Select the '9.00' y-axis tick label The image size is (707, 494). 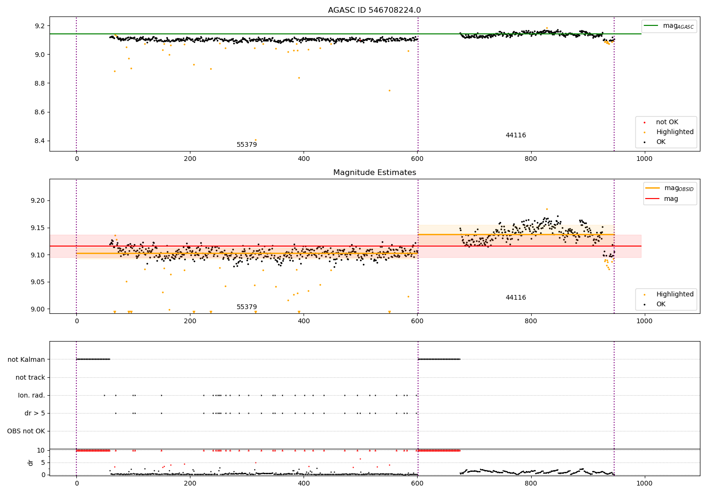click(x=39, y=309)
